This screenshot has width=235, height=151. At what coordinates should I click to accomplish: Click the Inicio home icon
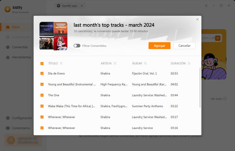pyautogui.click(x=8, y=27)
